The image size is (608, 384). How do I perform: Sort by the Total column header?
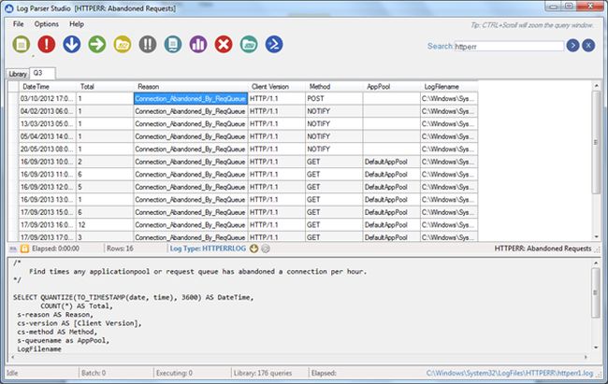click(x=105, y=86)
